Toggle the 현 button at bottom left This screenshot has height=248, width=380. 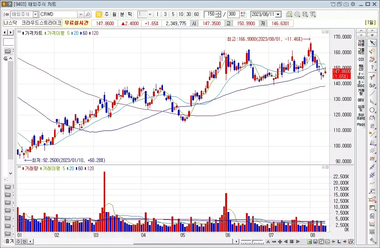click(x=24, y=241)
